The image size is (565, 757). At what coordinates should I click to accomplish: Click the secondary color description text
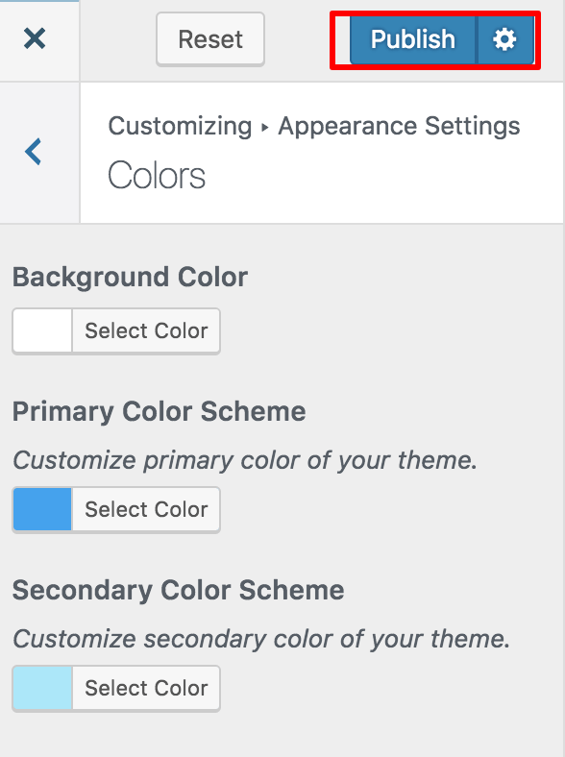pyautogui.click(x=261, y=639)
